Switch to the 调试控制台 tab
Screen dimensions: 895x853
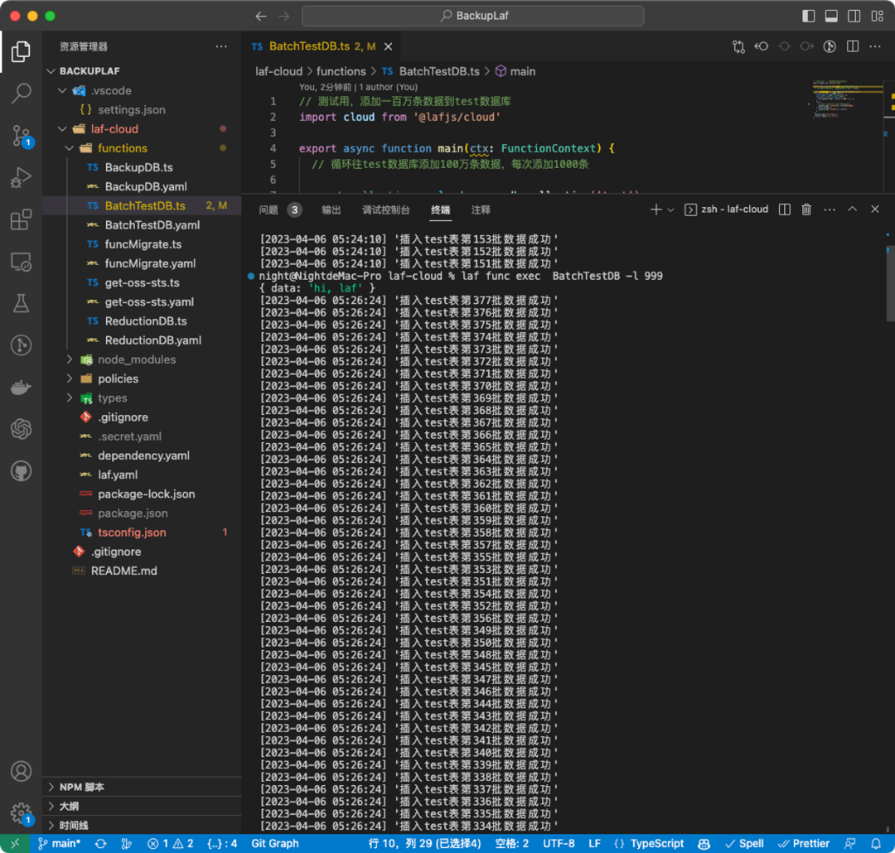[x=386, y=210]
